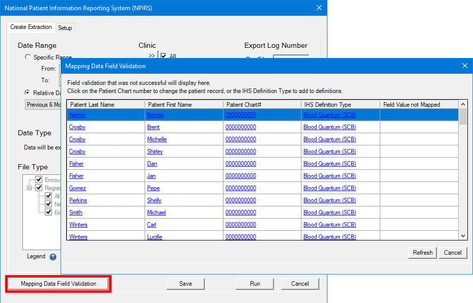Switch to the Setup tab
The width and height of the screenshot is (473, 303).
[65, 28]
